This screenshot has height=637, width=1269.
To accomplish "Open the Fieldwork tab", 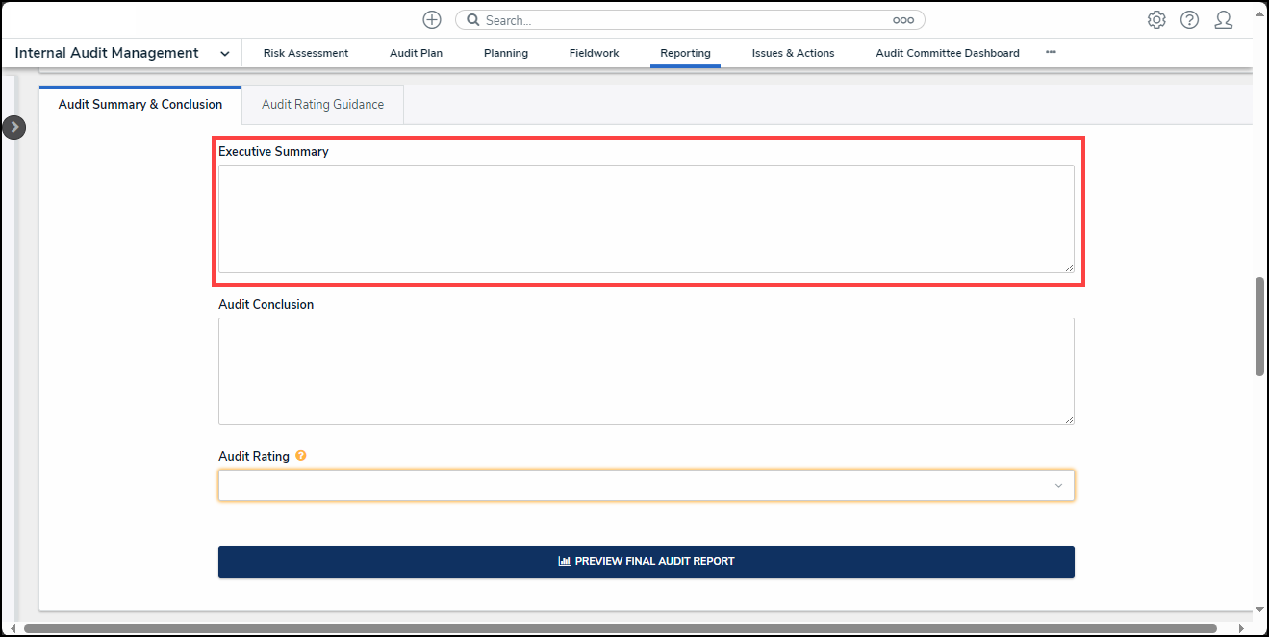I will click(594, 53).
